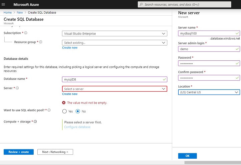Select No for SQL elastic pool

[78, 111]
